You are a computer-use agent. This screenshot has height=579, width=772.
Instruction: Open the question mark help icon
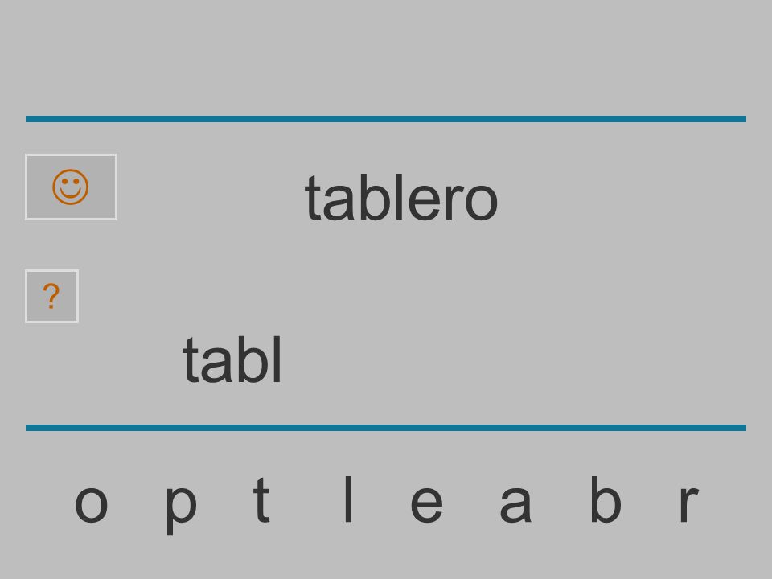pos(51,297)
